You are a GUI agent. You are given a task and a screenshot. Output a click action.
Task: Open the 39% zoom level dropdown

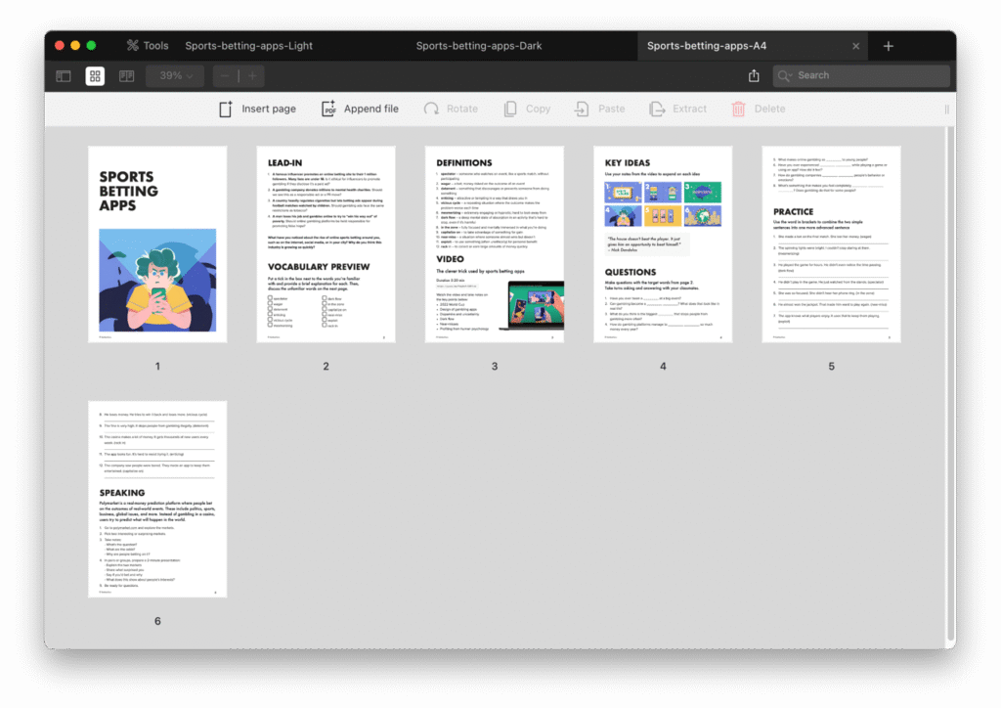pos(176,76)
